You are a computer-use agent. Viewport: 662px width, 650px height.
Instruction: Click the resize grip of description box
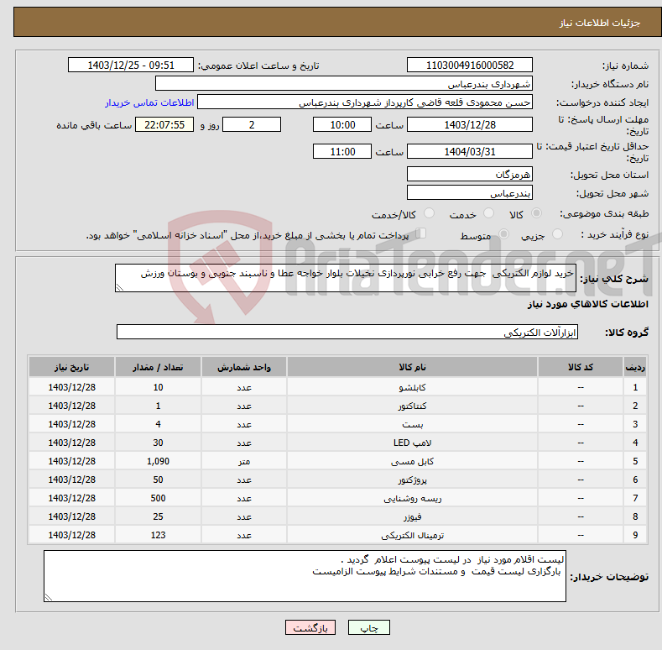click(120, 287)
